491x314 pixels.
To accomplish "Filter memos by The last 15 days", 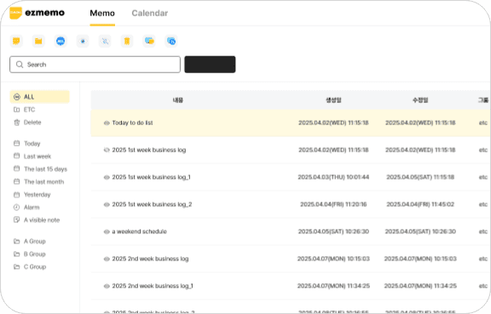I will click(45, 169).
